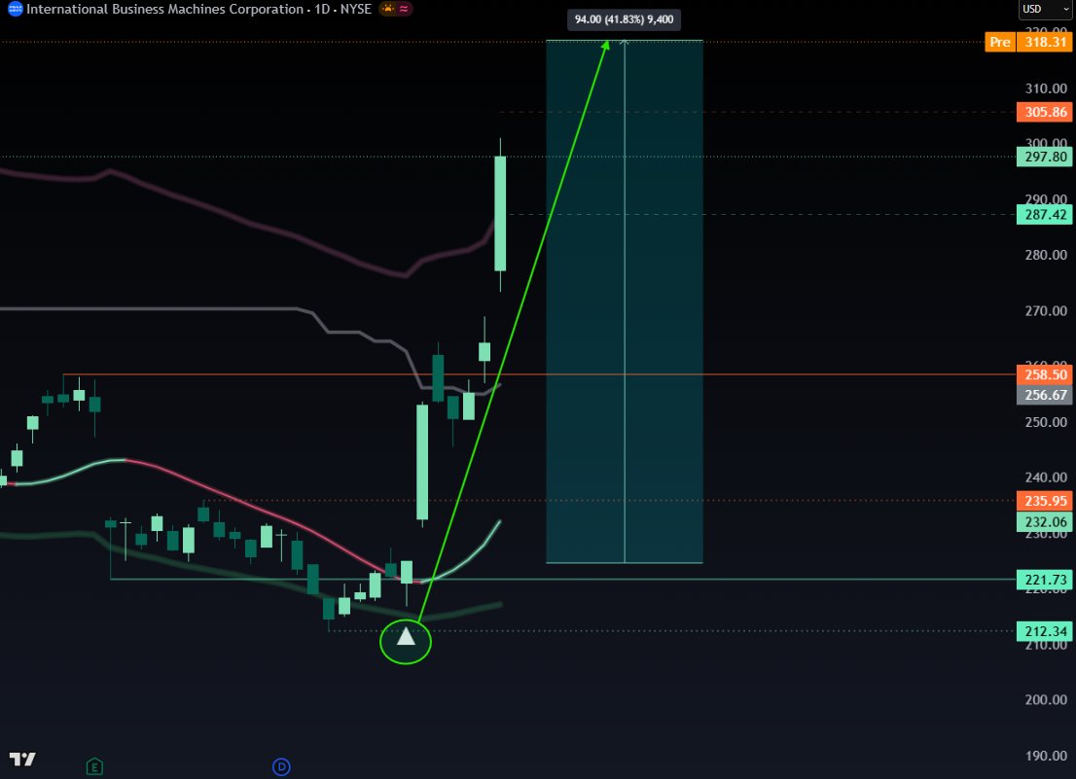Click the 258.50 orange line price label
Screen dimensions: 1076x779
(x=1045, y=374)
